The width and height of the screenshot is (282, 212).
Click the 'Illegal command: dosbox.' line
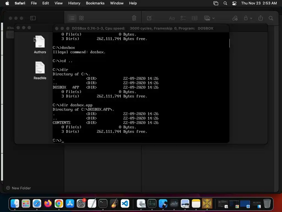coord(79,52)
